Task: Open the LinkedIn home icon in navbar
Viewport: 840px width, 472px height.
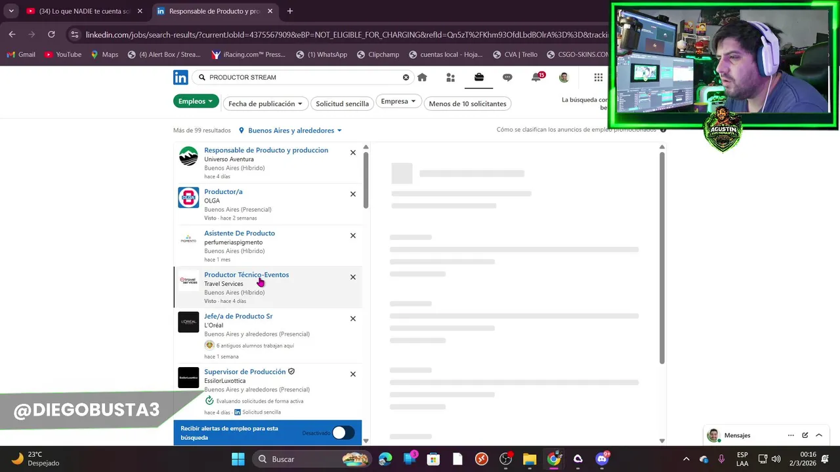Action: (x=422, y=77)
